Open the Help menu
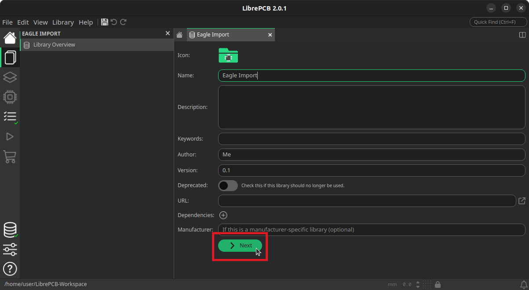The width and height of the screenshot is (529, 290). pyautogui.click(x=86, y=22)
